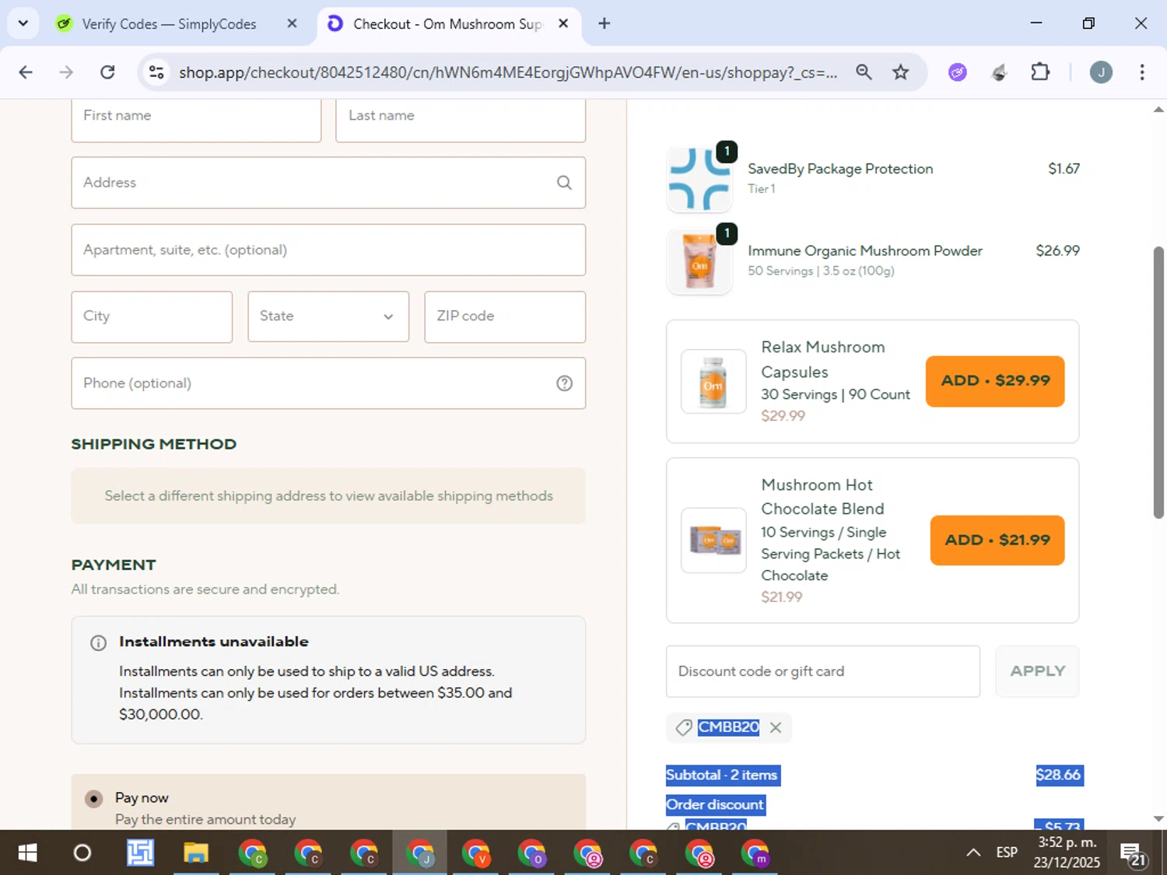The image size is (1167, 875).
Task: Click the ZIP code field
Action: point(505,317)
